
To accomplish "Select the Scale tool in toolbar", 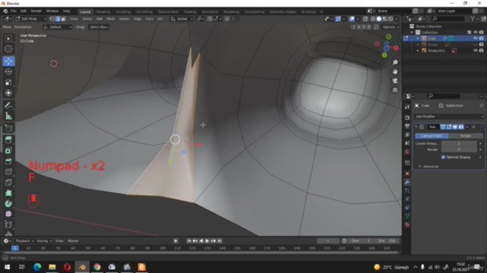I will point(8,83).
